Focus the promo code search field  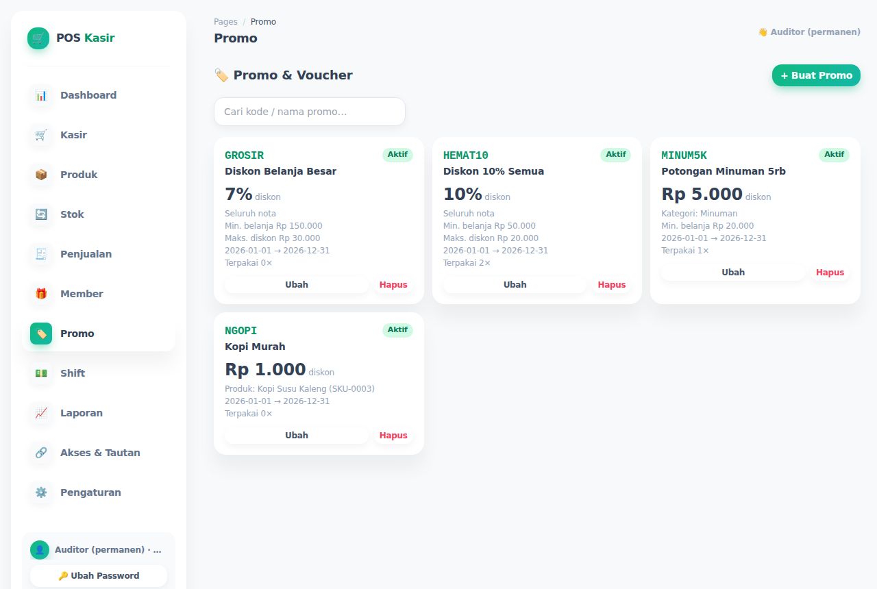[310, 112]
